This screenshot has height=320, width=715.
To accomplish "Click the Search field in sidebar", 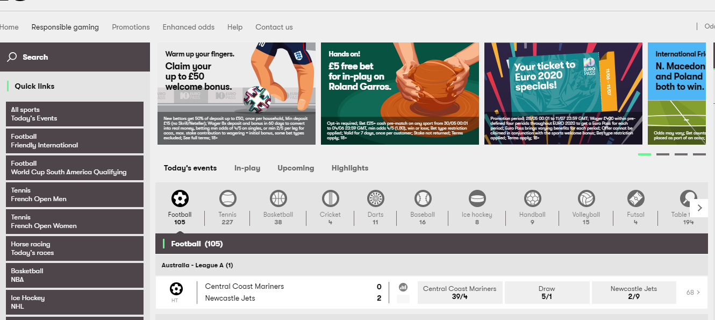I will (x=75, y=57).
